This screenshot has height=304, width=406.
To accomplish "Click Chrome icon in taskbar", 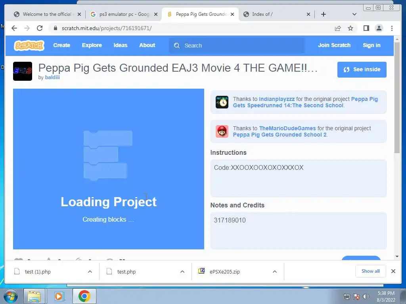I will (84, 296).
